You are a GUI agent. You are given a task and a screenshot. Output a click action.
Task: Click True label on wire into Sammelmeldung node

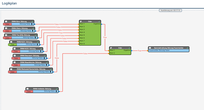tap(140, 51)
